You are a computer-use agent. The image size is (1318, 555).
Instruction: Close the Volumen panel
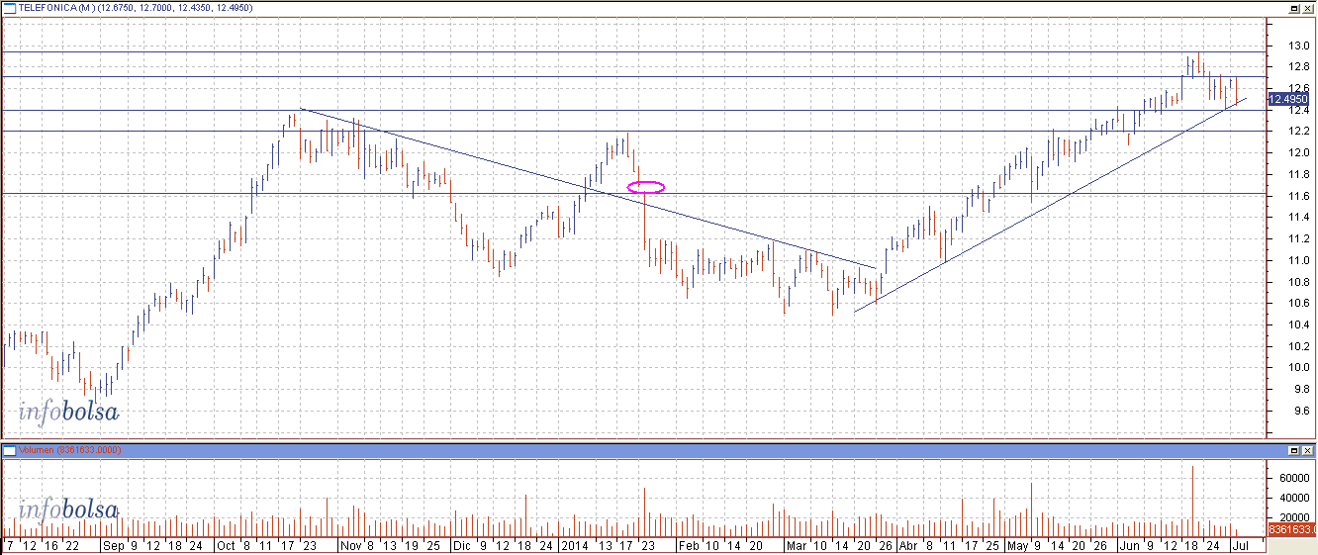coord(1308,450)
